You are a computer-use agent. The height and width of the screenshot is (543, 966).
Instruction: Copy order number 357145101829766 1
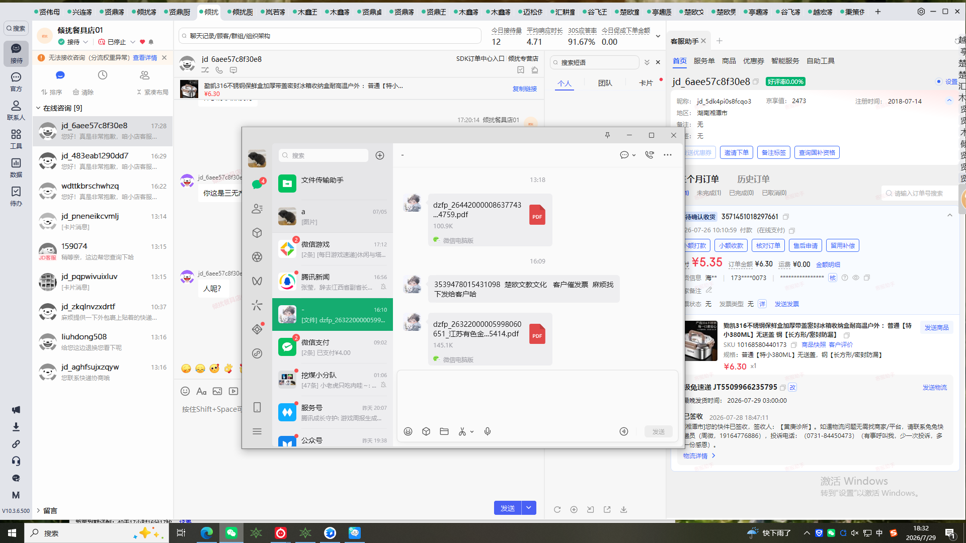(786, 217)
